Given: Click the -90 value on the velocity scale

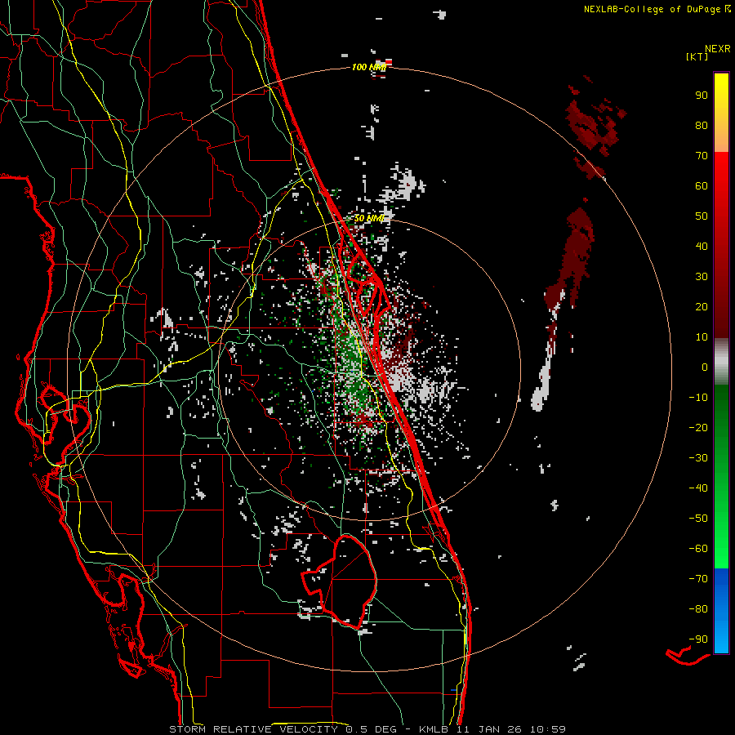Looking at the screenshot, I should (x=698, y=639).
